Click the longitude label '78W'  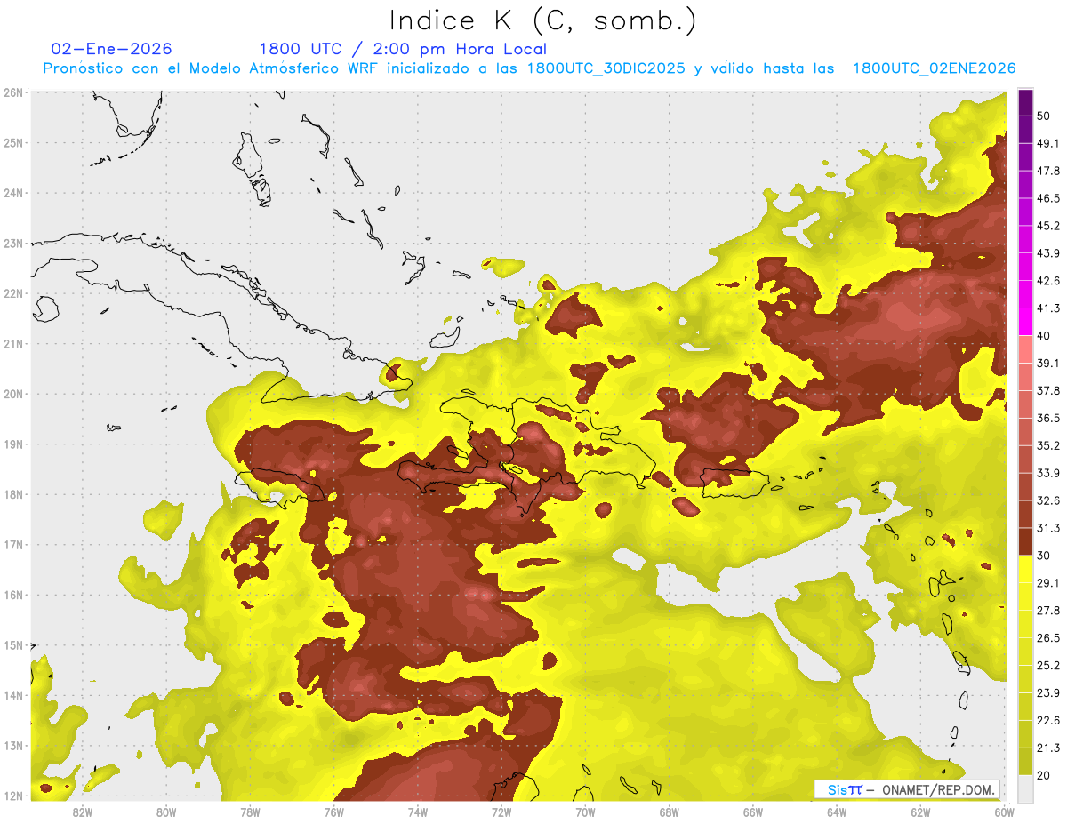click(250, 812)
